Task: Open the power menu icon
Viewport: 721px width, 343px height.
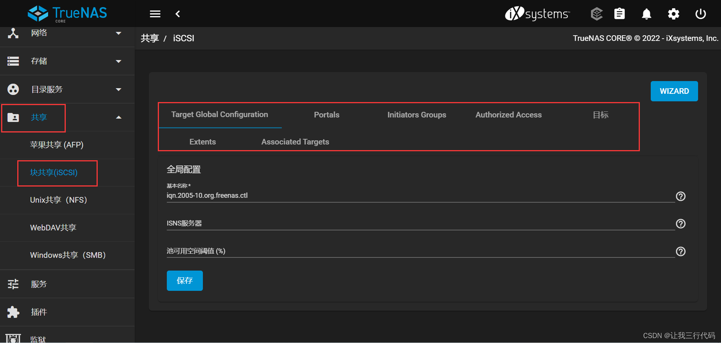Action: pyautogui.click(x=701, y=14)
